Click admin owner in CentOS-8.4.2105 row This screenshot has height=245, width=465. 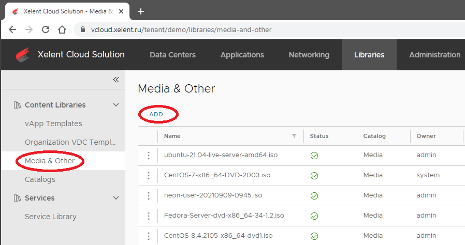pos(426,235)
